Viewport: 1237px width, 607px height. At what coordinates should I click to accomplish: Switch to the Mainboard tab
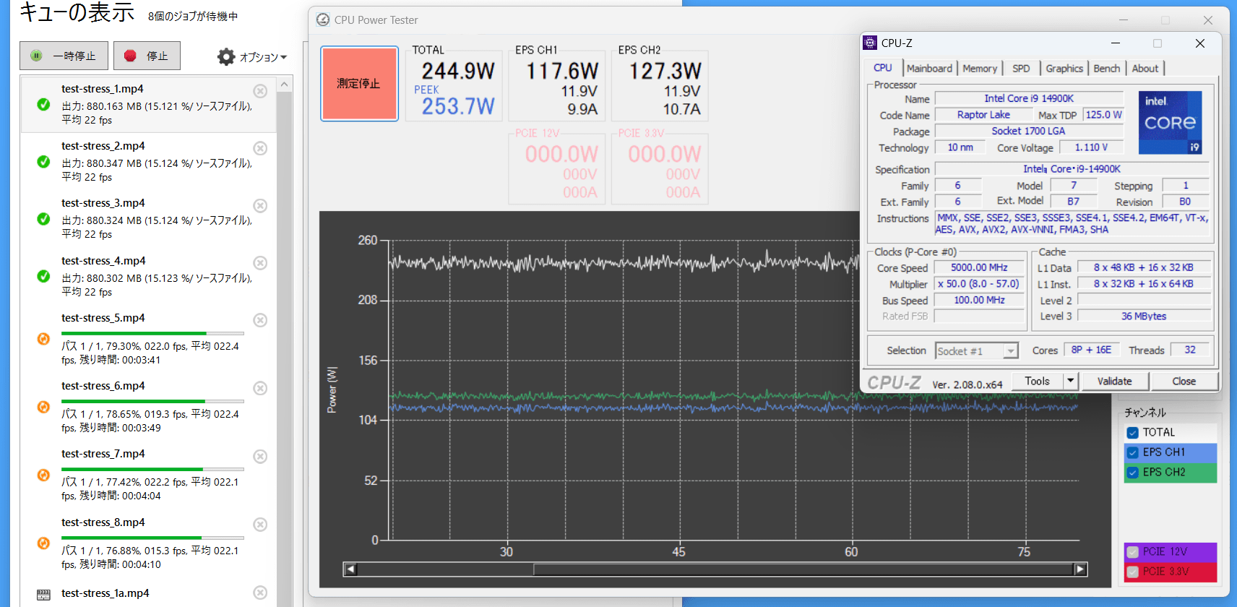coord(929,69)
